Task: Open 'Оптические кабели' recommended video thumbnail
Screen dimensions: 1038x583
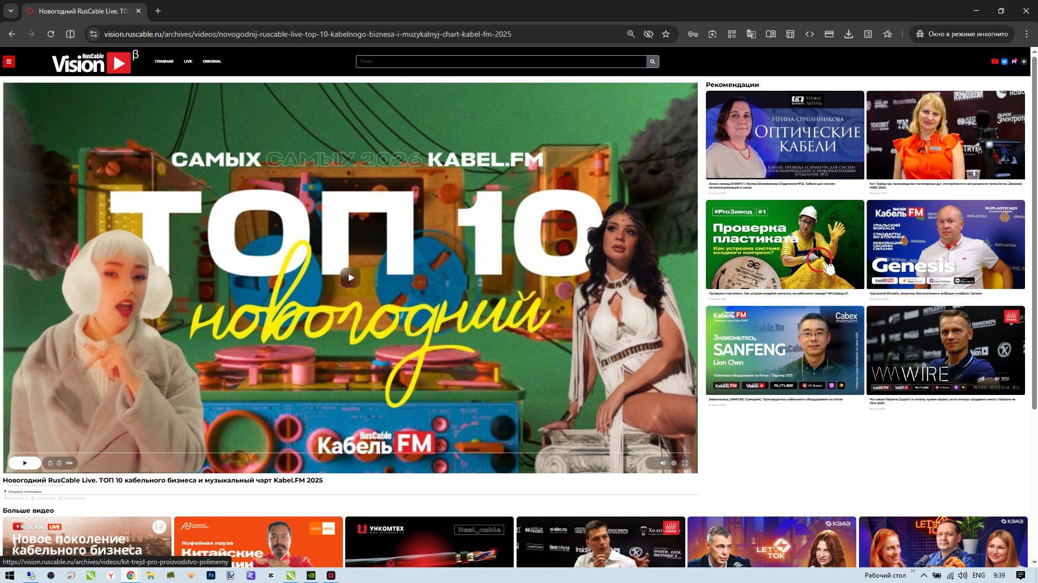Action: (784, 135)
